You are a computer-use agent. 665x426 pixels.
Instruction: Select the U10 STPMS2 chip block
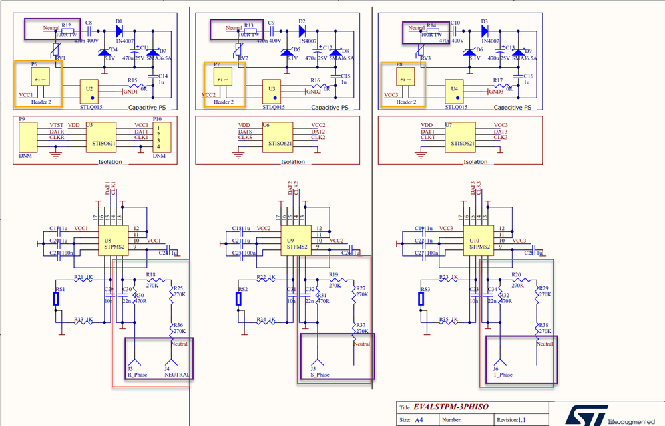pos(479,241)
